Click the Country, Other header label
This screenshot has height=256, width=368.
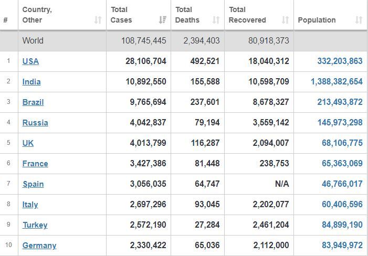(x=37, y=15)
